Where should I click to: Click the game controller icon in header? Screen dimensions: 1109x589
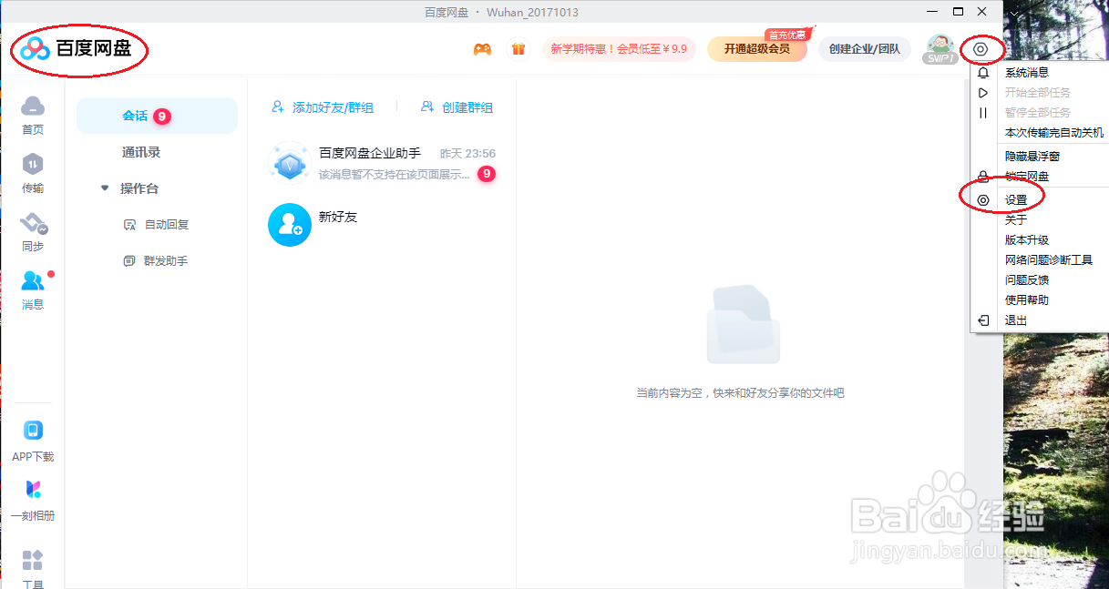click(482, 49)
